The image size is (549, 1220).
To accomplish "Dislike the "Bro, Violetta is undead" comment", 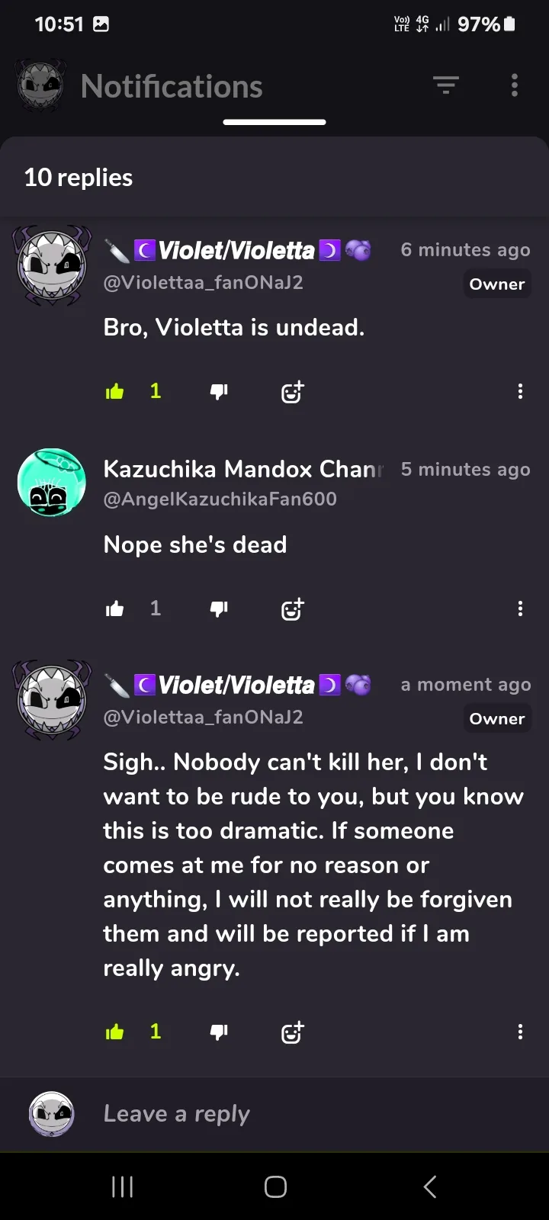I will (219, 392).
